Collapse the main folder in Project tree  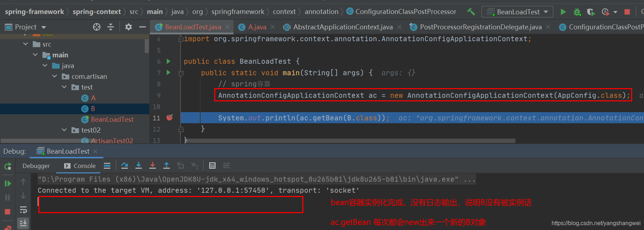pyautogui.click(x=35, y=55)
